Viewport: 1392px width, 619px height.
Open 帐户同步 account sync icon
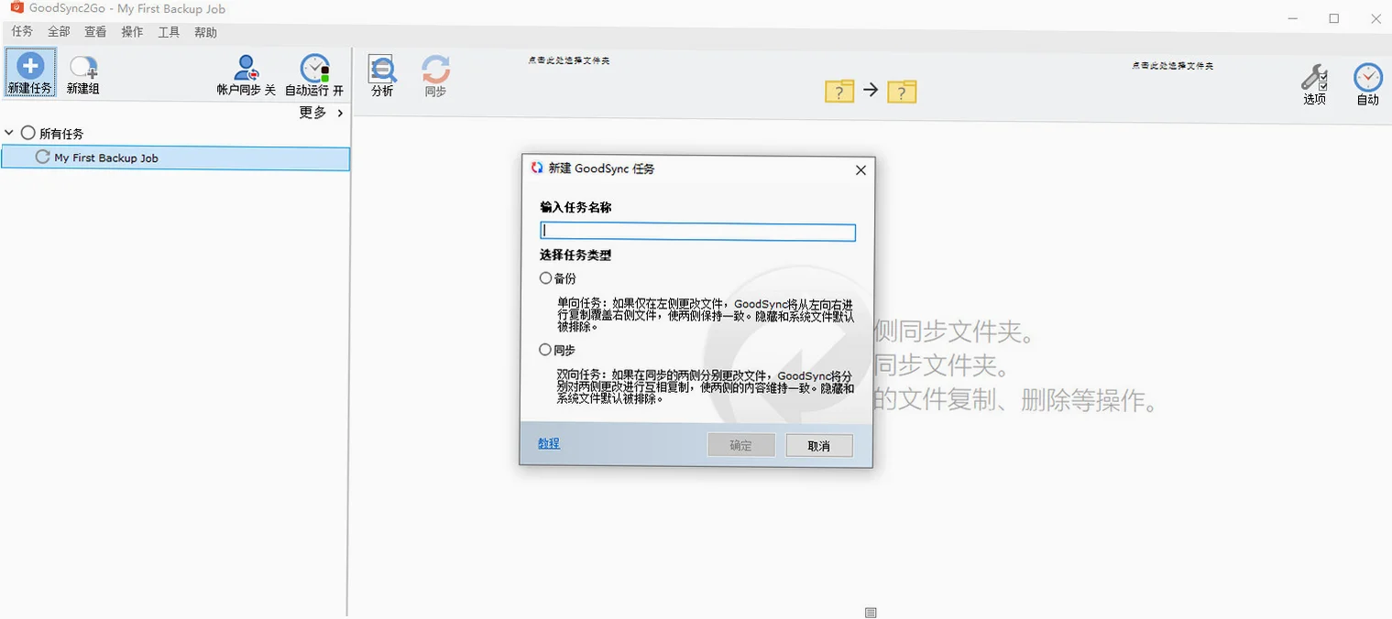click(x=246, y=67)
